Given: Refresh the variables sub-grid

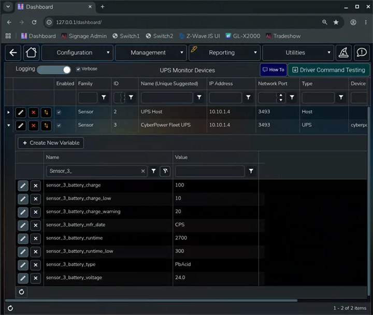Looking at the screenshot, I should click(21, 292).
